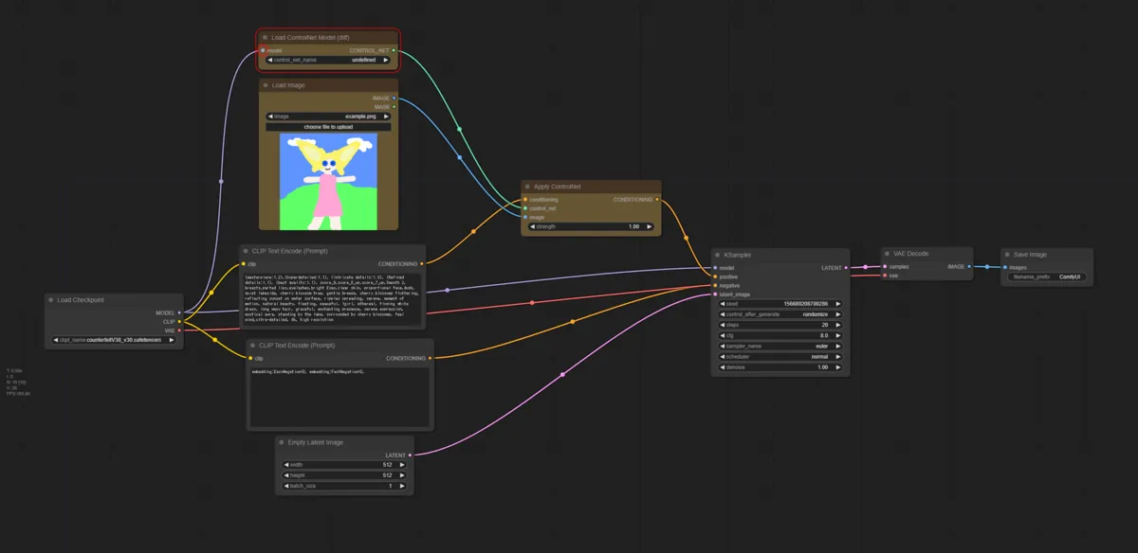Click conditioning input socket on Apply ControlNet

524,200
